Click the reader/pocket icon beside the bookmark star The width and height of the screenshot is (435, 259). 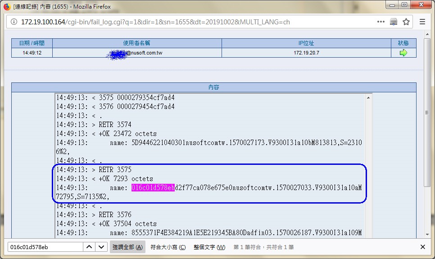pos(394,22)
